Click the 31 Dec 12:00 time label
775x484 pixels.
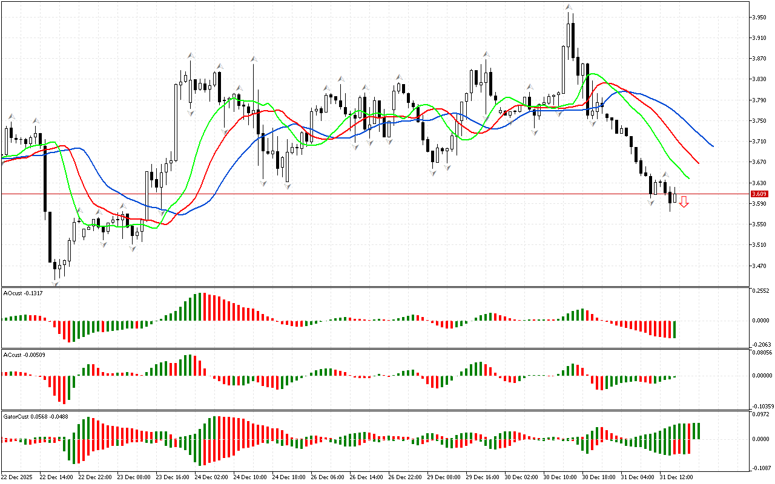coord(676,477)
